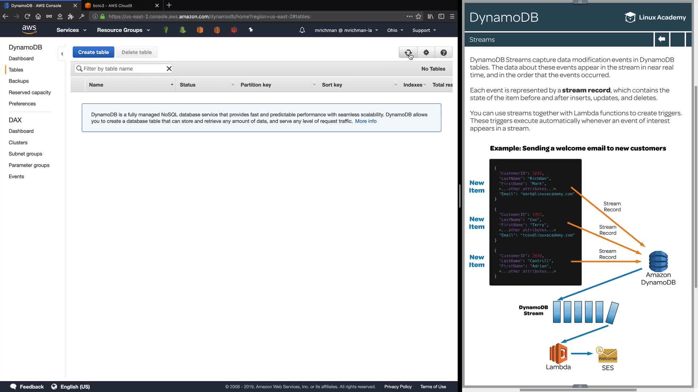Screen dimensions: 698x392
Task: Clear the table name filter
Action: point(169,69)
